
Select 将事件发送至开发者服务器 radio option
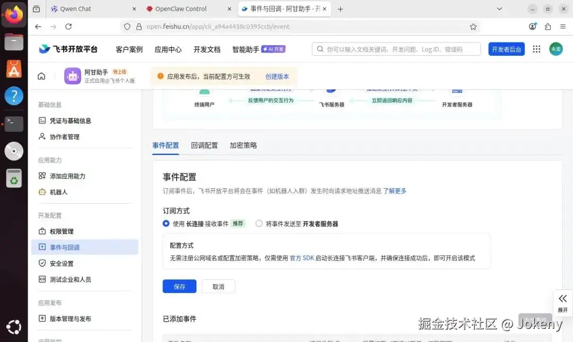pyautogui.click(x=259, y=224)
